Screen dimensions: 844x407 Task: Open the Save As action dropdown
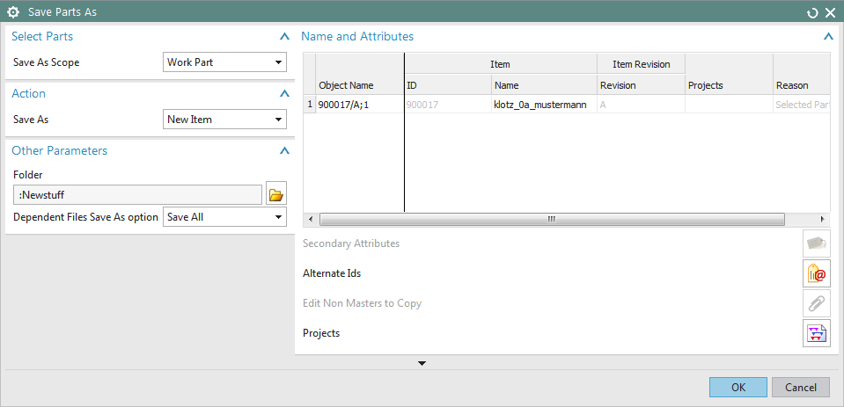(224, 120)
